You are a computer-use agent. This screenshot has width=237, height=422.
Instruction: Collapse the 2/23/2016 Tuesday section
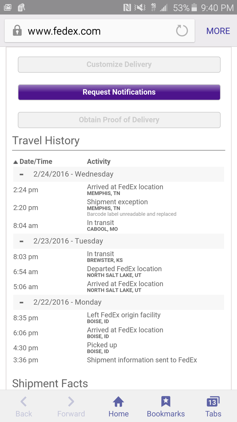(x=21, y=241)
